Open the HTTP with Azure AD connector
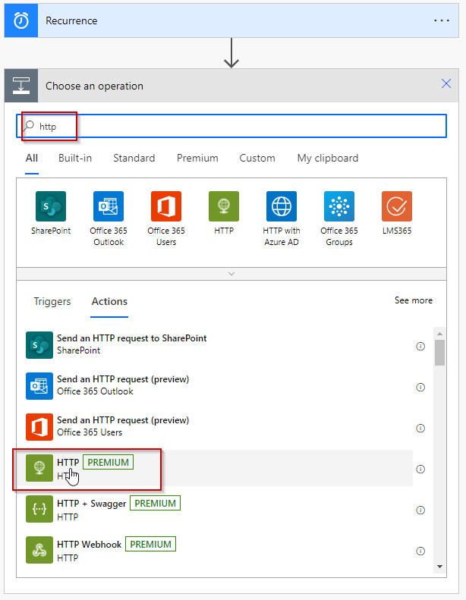The width and height of the screenshot is (466, 600). click(282, 206)
